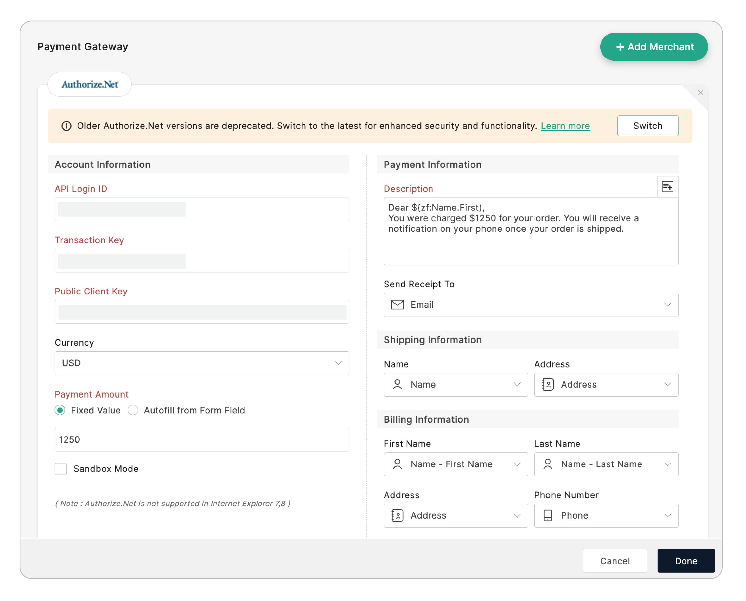The image size is (746, 601).
Task: Open the Billing First Name dropdown
Action: tap(455, 464)
